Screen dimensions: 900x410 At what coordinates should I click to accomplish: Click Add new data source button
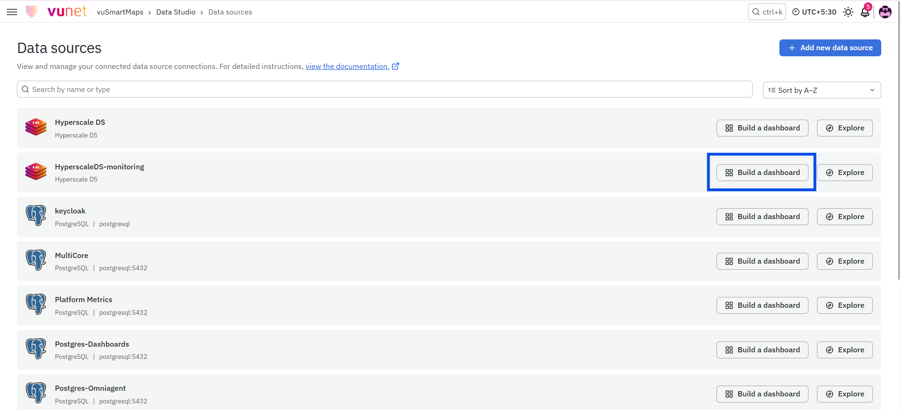830,48
